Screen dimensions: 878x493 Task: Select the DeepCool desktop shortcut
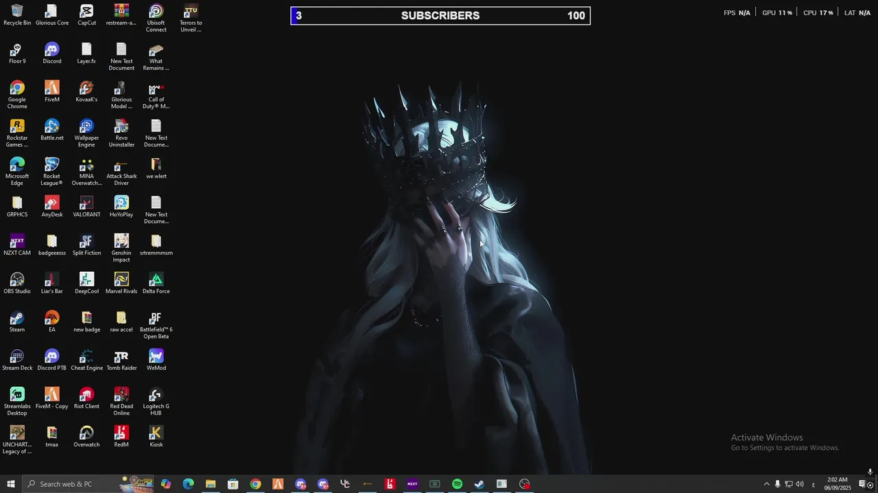click(86, 283)
